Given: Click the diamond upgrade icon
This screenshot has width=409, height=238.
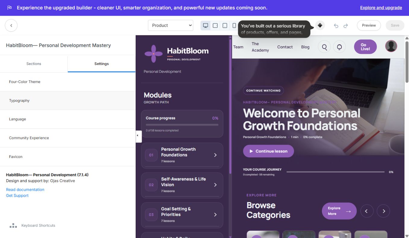Looking at the screenshot, I should (x=320, y=25).
